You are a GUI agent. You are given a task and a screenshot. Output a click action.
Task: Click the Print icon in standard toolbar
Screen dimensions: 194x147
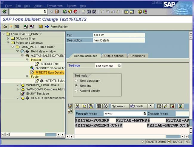click(x=84, y=12)
